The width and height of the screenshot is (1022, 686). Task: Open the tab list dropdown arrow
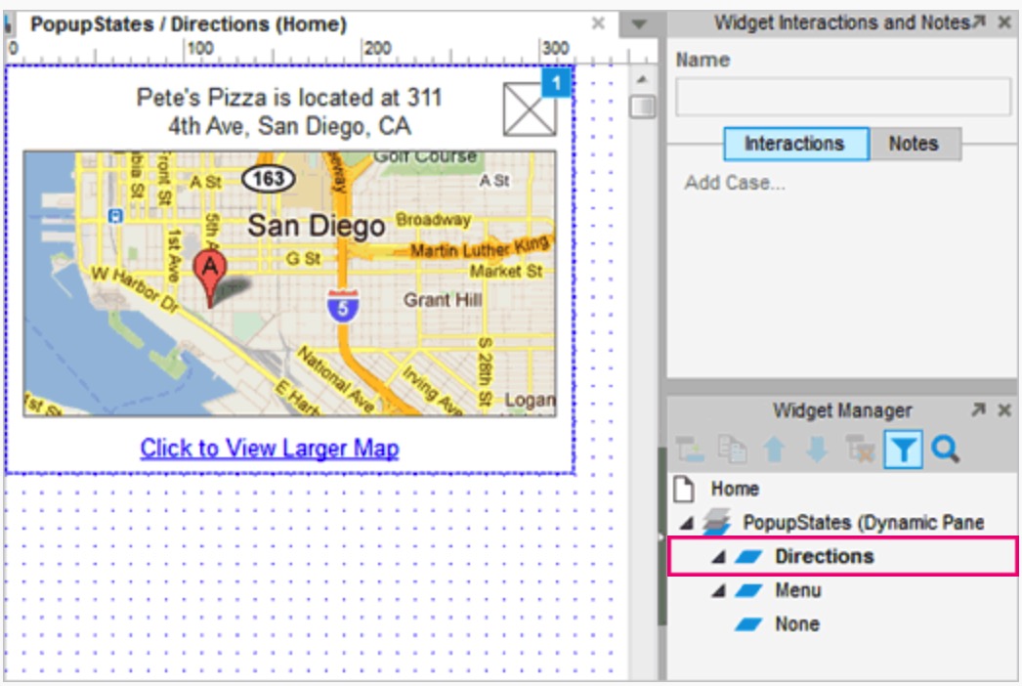pyautogui.click(x=639, y=24)
